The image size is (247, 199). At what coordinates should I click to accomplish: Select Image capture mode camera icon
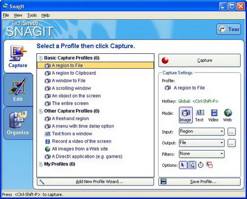click(x=186, y=115)
